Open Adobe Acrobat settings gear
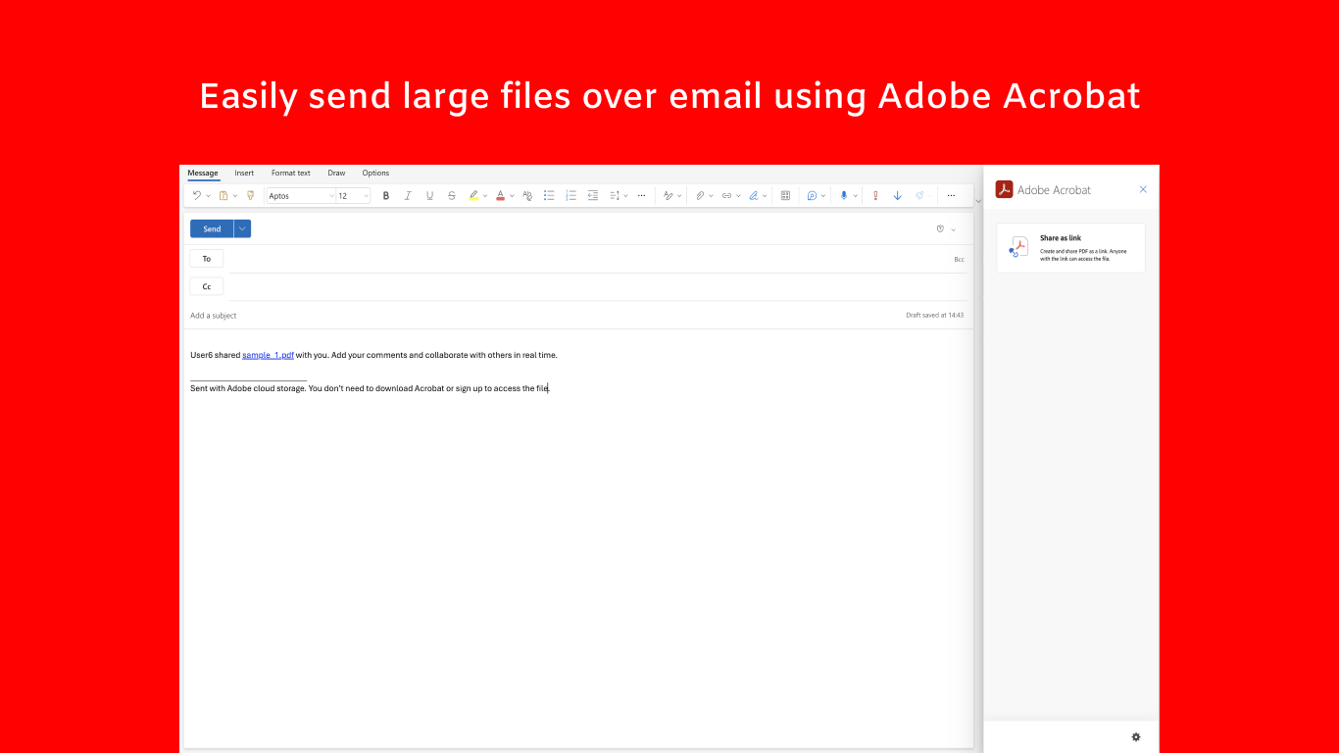Screen dimensions: 1339x753 click(1136, 736)
